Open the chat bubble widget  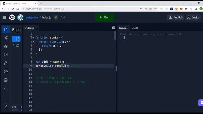201,103
